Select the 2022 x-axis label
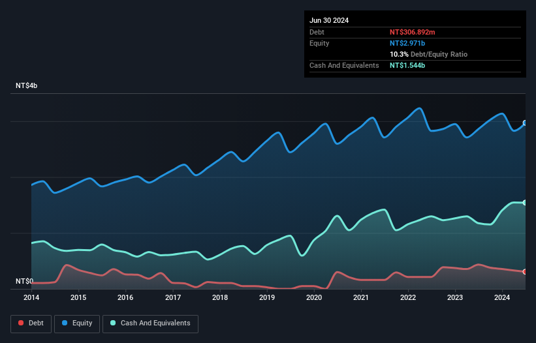The height and width of the screenshot is (343, 536). tap(408, 298)
